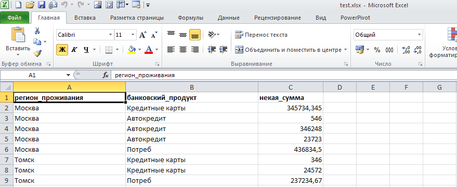The width and height of the screenshot is (457, 187).
Task: Open the Общий number format dropdown
Action: 420,35
